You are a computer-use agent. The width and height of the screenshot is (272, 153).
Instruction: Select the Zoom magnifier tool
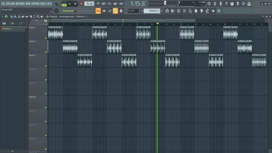(x=38, y=17)
